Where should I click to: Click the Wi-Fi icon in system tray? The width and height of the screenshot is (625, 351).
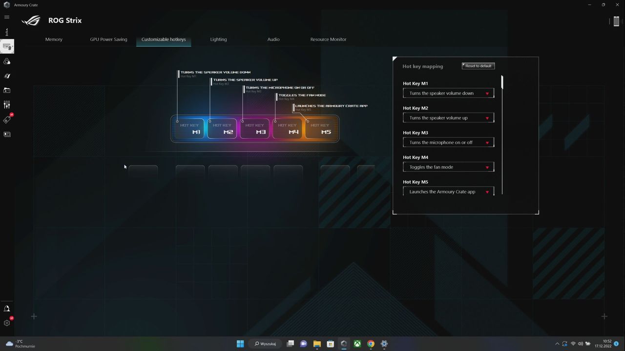point(573,344)
